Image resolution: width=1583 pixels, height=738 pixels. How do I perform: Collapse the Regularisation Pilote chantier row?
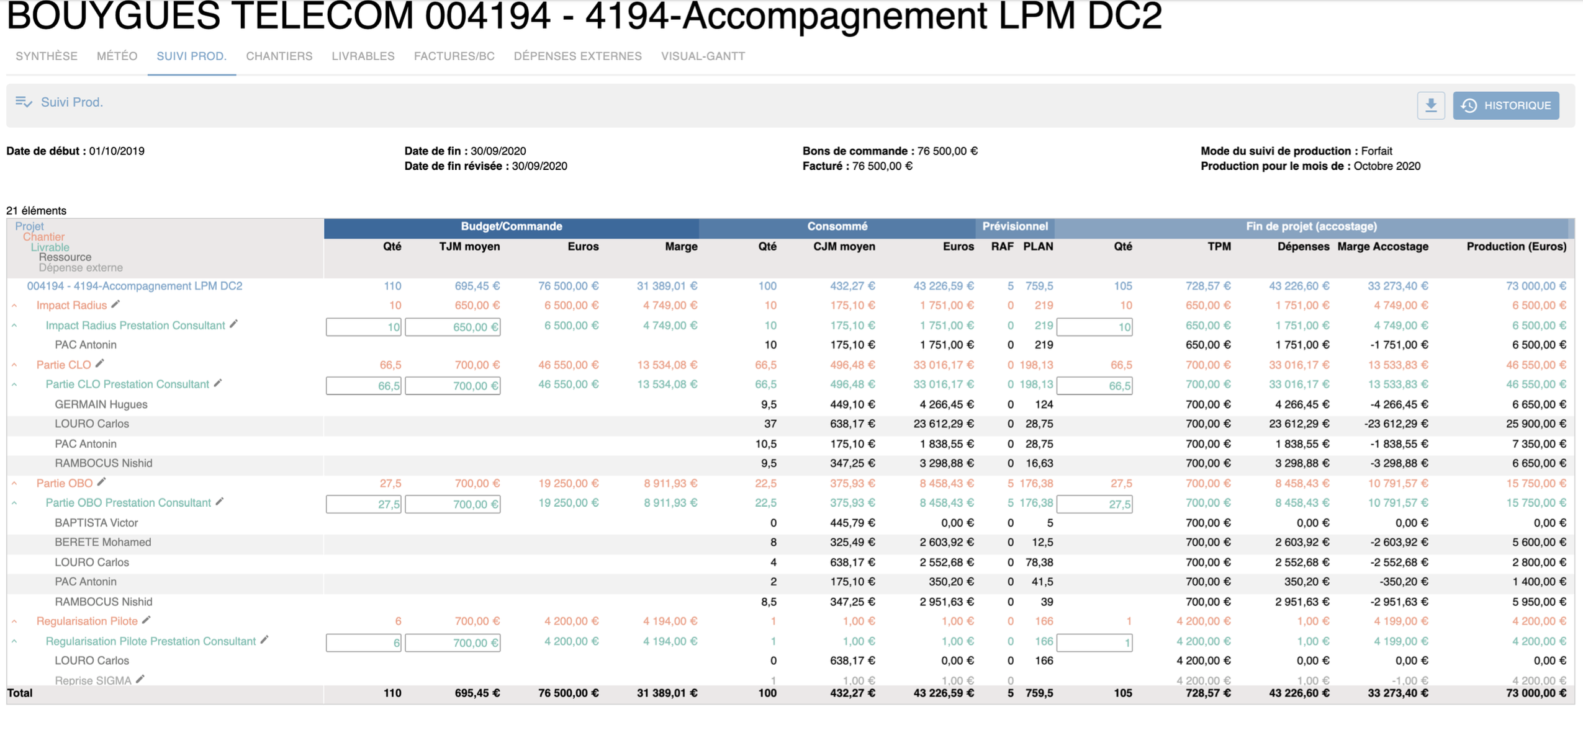pyautogui.click(x=14, y=621)
